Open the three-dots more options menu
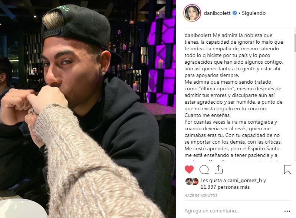Viewport: 296px width, 218px height. coord(287,211)
